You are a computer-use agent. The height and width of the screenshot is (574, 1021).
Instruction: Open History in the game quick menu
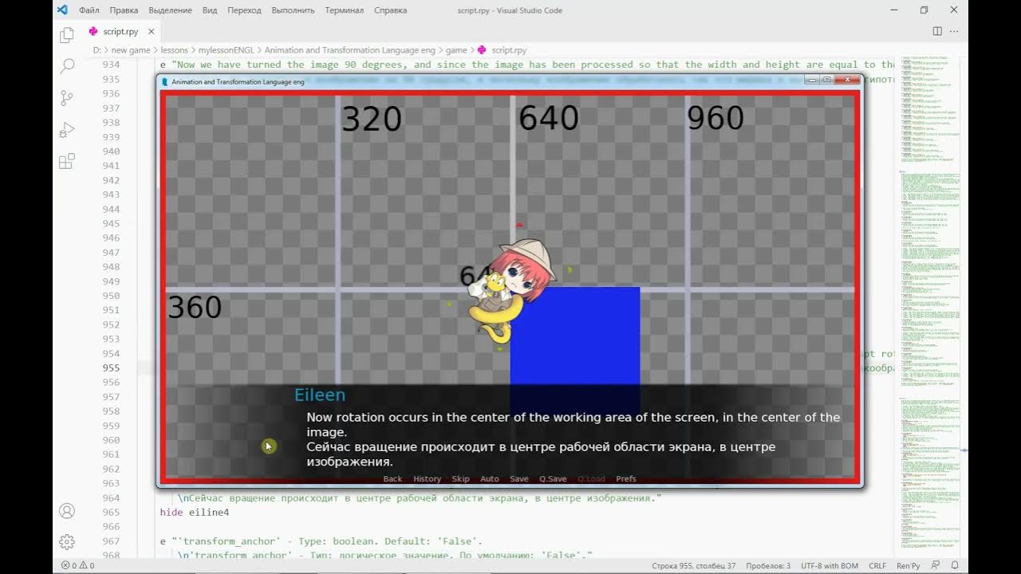click(x=427, y=479)
